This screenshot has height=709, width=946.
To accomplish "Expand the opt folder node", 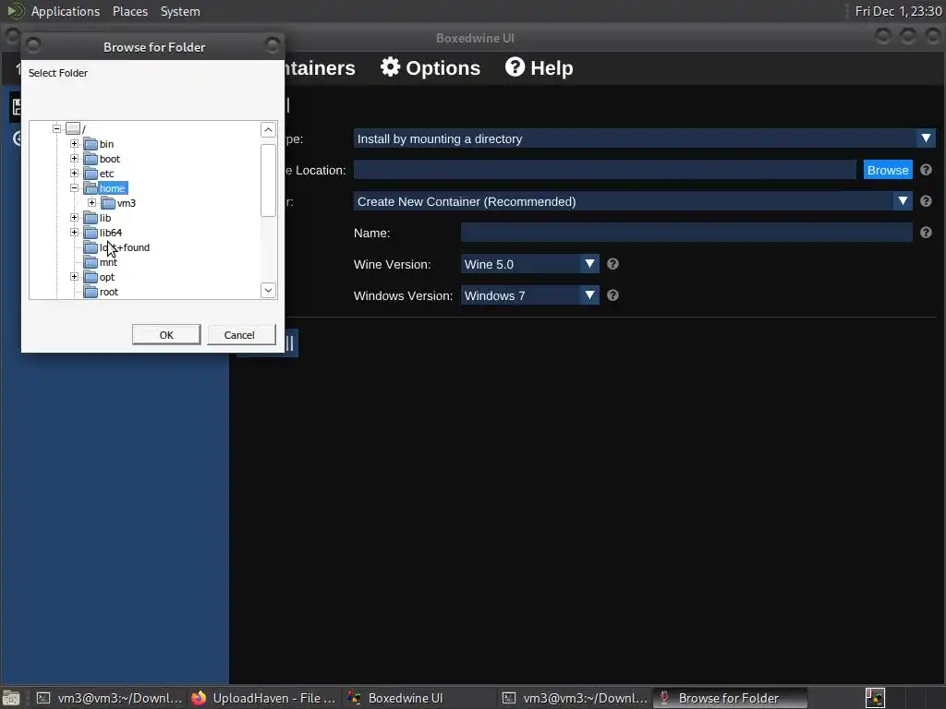I will pyautogui.click(x=74, y=277).
